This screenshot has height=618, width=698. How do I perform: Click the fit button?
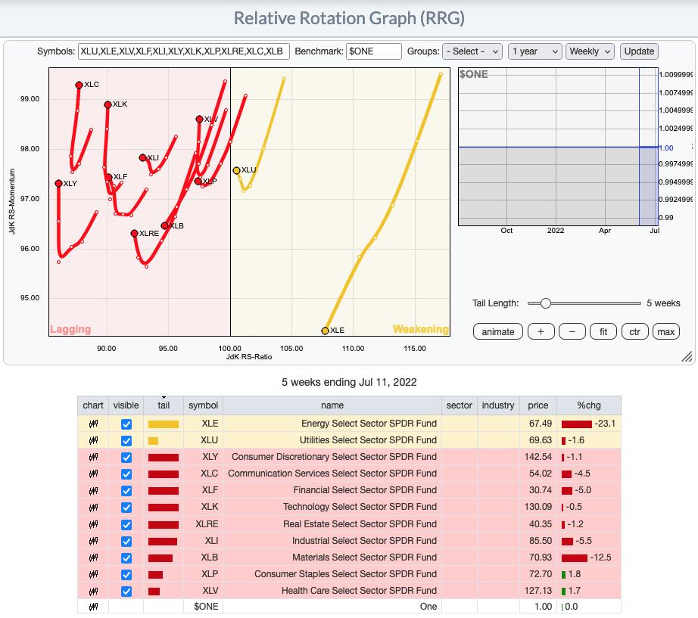pyautogui.click(x=603, y=331)
